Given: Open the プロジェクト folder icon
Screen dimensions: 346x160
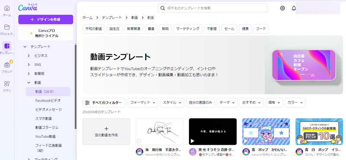Looking at the screenshot, I should click(x=7, y=27).
